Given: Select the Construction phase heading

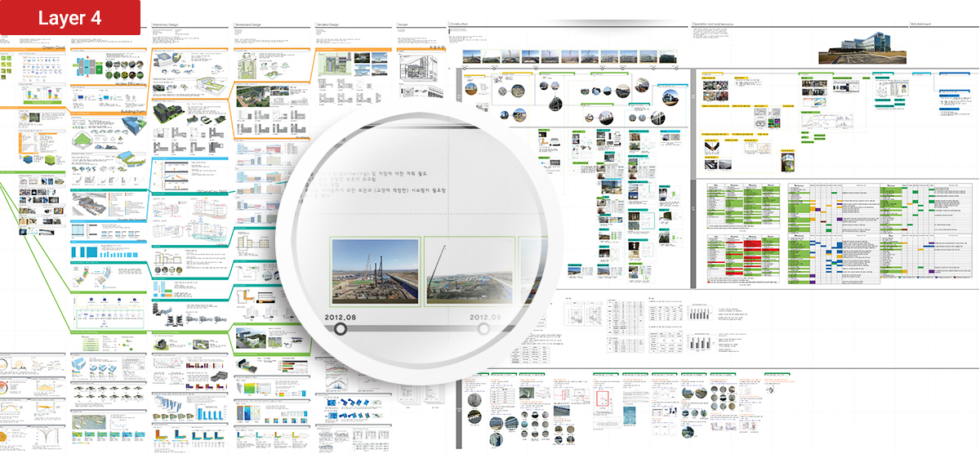Looking at the screenshot, I should pyautogui.click(x=460, y=25).
